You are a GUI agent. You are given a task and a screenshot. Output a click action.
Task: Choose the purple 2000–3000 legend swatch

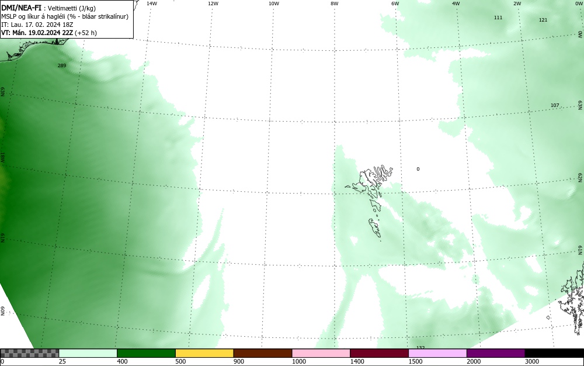pyautogui.click(x=496, y=353)
